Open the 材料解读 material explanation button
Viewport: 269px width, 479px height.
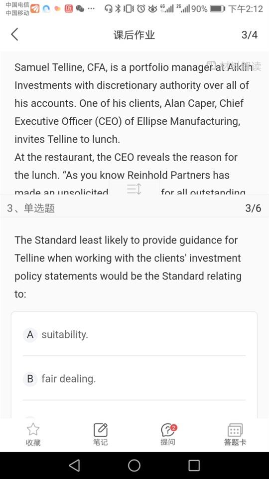[x=234, y=66]
